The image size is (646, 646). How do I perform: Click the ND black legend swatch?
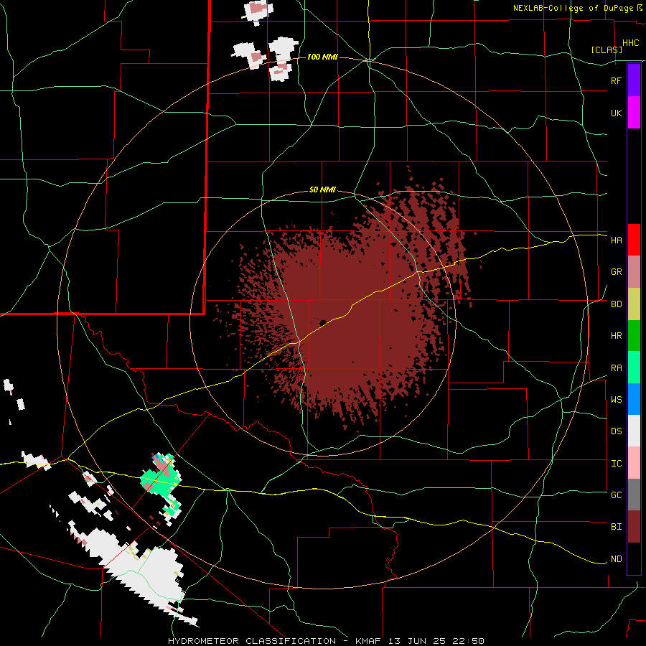634,558
